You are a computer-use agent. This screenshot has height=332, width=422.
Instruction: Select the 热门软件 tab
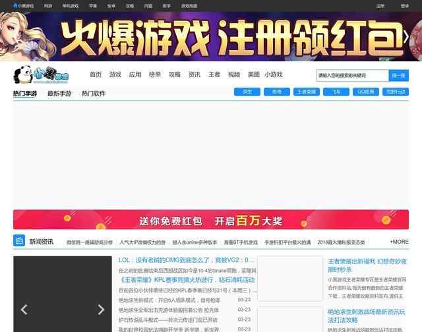click(x=94, y=94)
